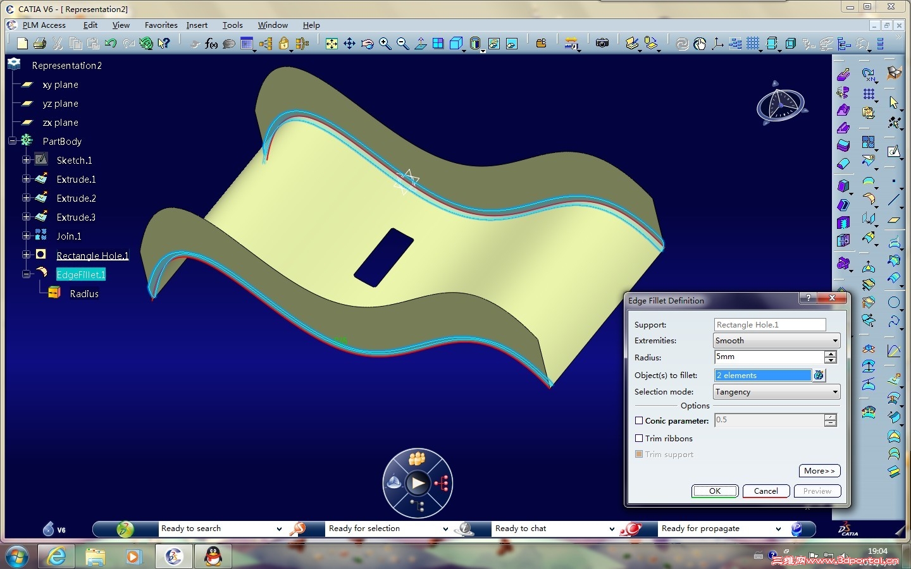This screenshot has height=569, width=911.
Task: Click the What's This help pointer icon
Action: pyautogui.click(x=164, y=43)
